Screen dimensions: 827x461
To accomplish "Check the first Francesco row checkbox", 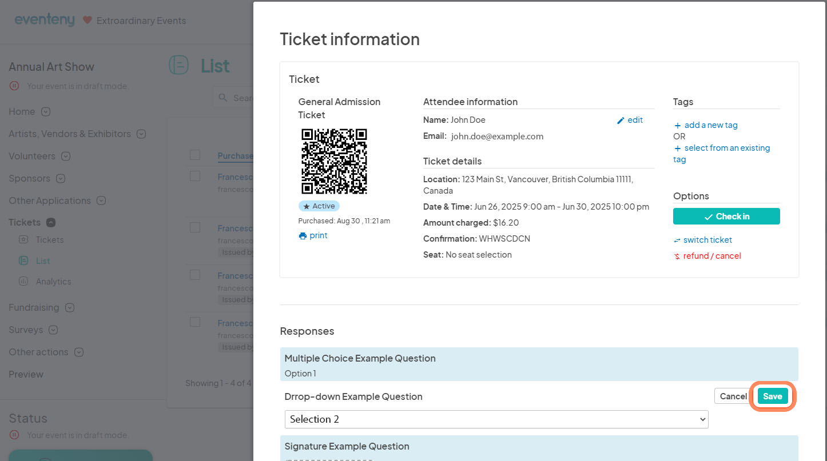I will pyautogui.click(x=195, y=176).
